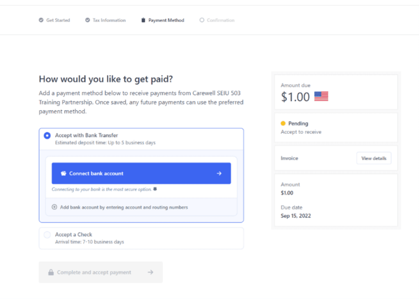
Task: Click the Tax Information checkmark icon
Action: coord(88,20)
